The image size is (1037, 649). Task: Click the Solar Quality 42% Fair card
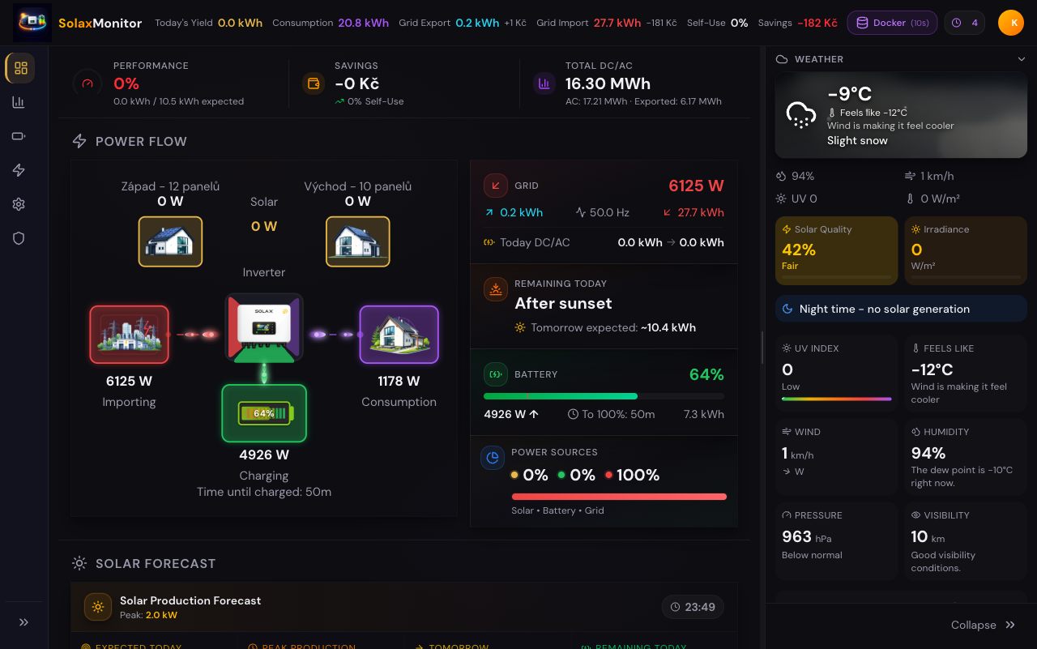(836, 250)
